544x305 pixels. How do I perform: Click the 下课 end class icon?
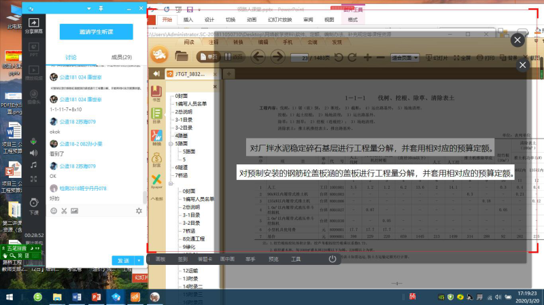(33, 204)
